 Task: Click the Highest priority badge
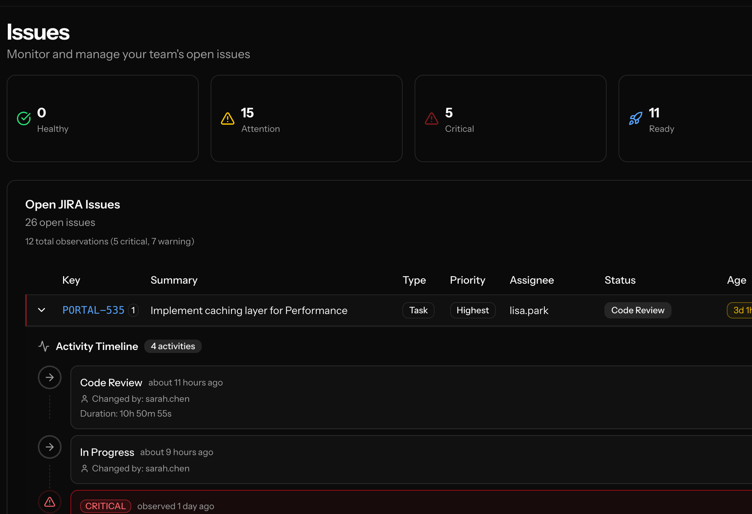coord(473,310)
